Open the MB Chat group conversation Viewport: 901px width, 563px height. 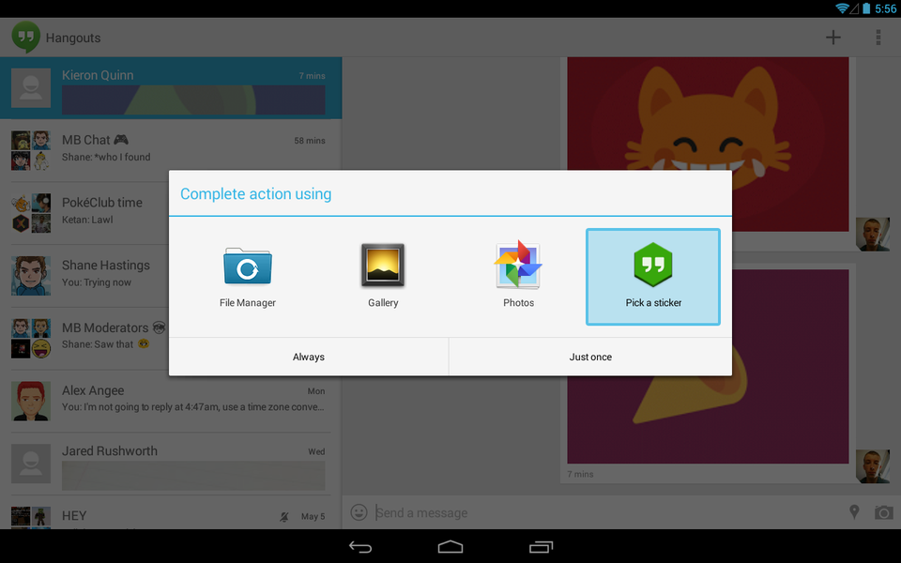(171, 150)
